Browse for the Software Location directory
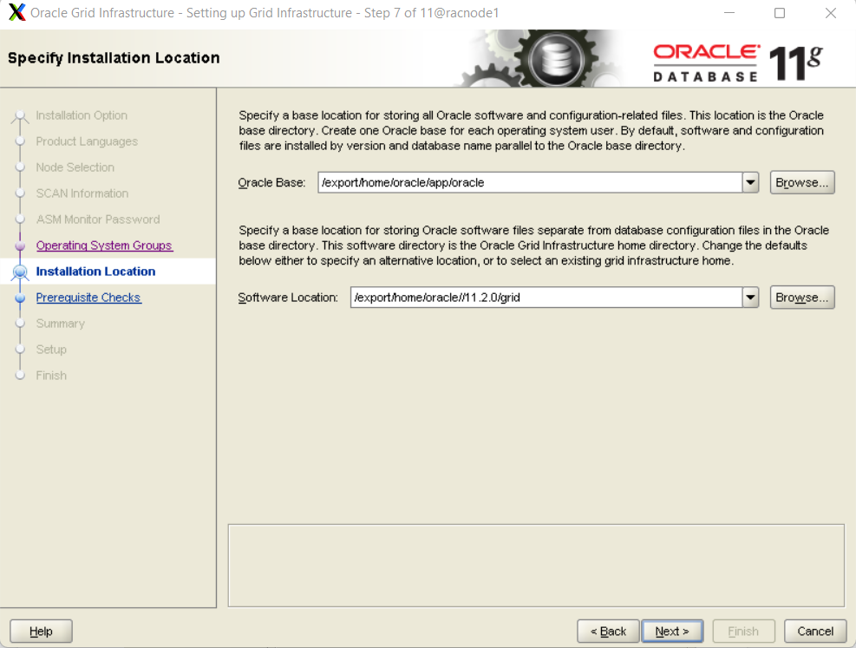Viewport: 856px width, 648px height. [x=802, y=298]
